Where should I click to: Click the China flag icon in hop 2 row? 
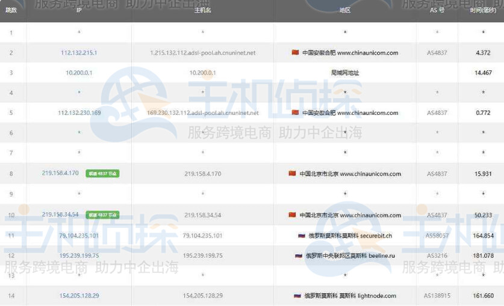click(295, 52)
